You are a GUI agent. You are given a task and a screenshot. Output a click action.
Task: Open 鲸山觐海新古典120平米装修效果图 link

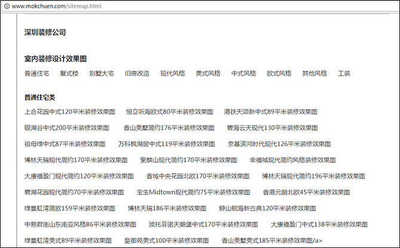pyautogui.click(x=267, y=208)
